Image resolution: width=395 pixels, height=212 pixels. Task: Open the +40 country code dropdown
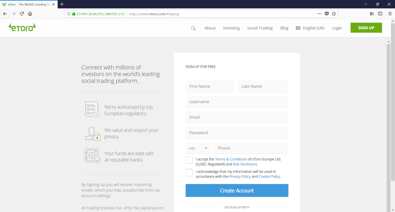198,148
